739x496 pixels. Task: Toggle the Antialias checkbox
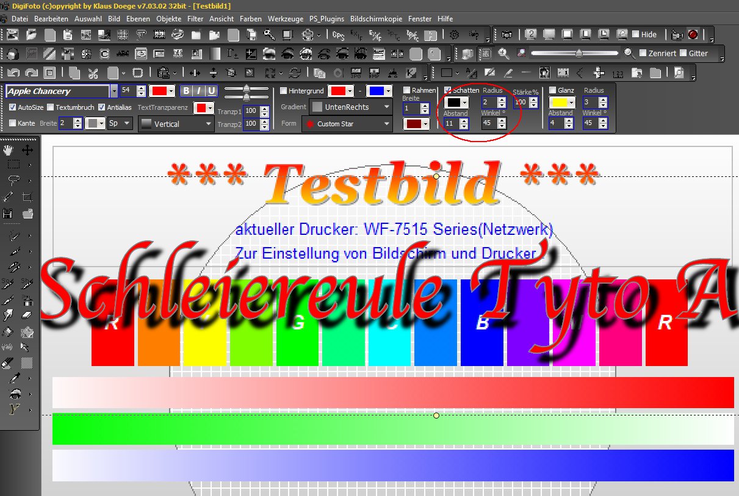coord(102,107)
